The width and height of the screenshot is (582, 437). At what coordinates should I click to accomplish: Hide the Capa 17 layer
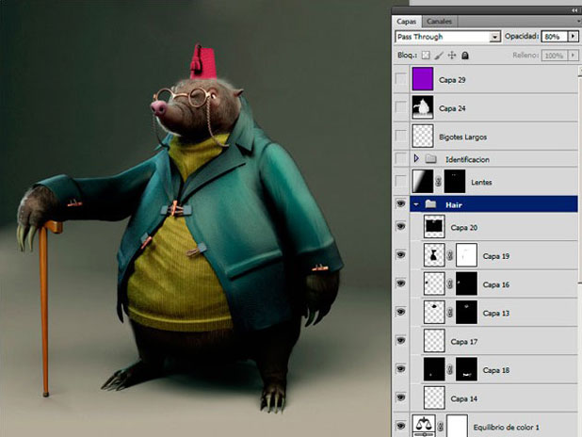pyautogui.click(x=401, y=341)
